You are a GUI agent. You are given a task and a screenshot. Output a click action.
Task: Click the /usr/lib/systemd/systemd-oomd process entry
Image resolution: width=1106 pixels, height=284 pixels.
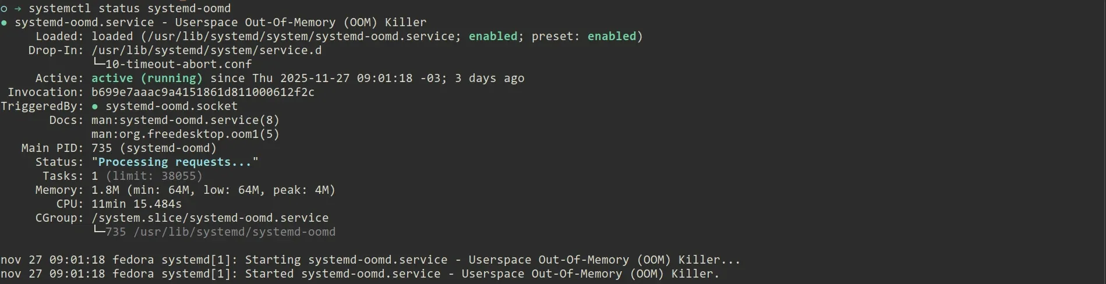pos(234,232)
